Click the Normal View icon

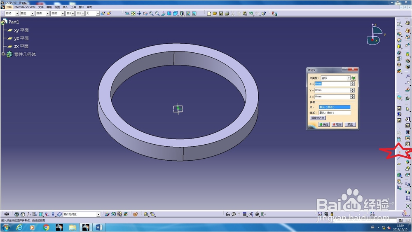click(163, 14)
